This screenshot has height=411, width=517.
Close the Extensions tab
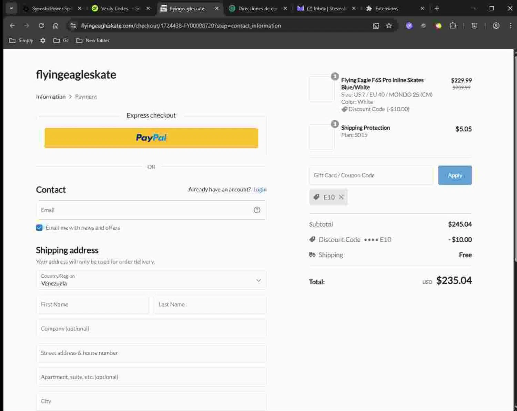pos(422,8)
